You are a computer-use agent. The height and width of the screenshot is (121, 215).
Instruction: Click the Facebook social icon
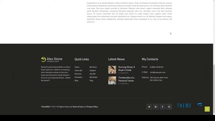pyautogui.click(x=163, y=107)
